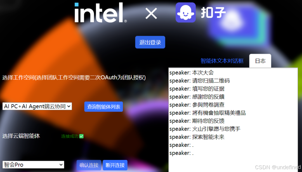Switch to the 智能体文本对话框 tab
The width and height of the screenshot is (302, 172).
222,61
